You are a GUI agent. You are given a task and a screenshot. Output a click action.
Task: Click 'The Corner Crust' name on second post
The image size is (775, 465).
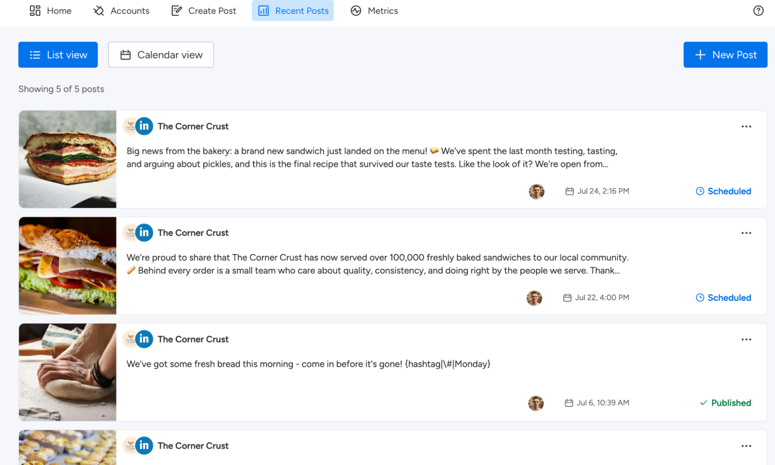pos(193,233)
